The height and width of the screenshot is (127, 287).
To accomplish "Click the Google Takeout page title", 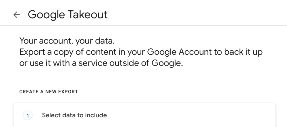I will tap(68, 15).
